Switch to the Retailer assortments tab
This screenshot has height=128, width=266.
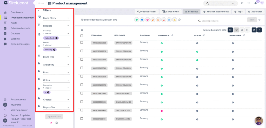(x=216, y=12)
